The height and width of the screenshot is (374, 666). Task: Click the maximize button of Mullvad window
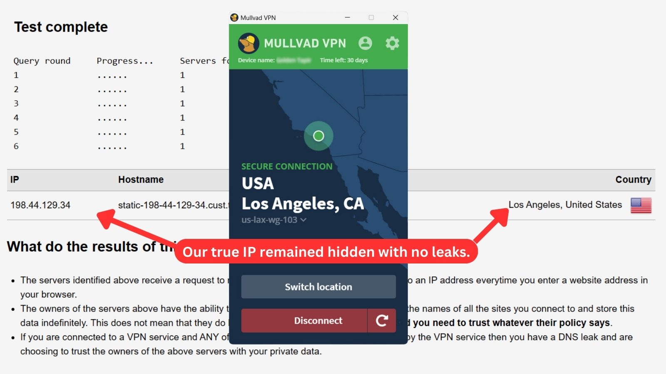point(371,17)
